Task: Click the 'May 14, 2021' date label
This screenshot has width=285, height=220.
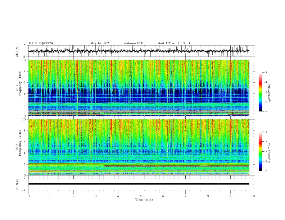Action: coord(100,43)
